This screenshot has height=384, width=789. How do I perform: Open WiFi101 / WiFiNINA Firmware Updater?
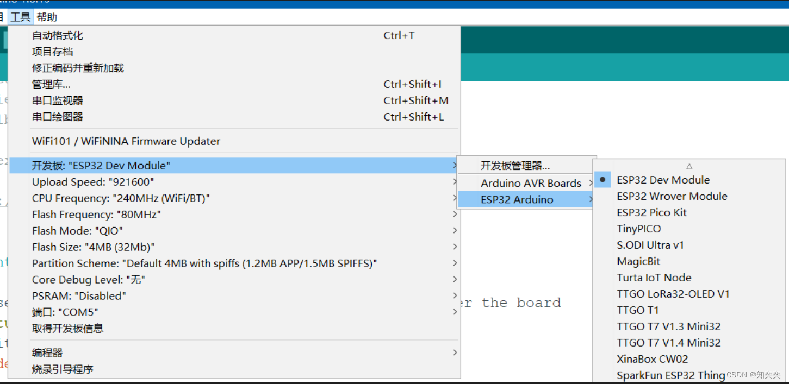(235, 142)
